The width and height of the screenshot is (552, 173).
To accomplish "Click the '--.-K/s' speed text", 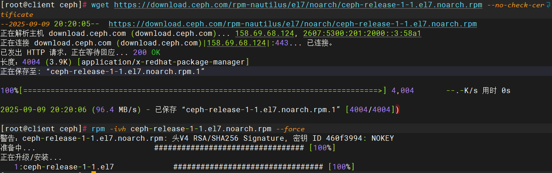I will pyautogui.click(x=462, y=91).
